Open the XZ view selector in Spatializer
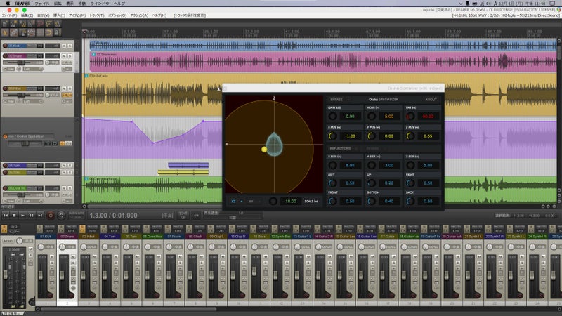The height and width of the screenshot is (316, 562). coord(236,202)
